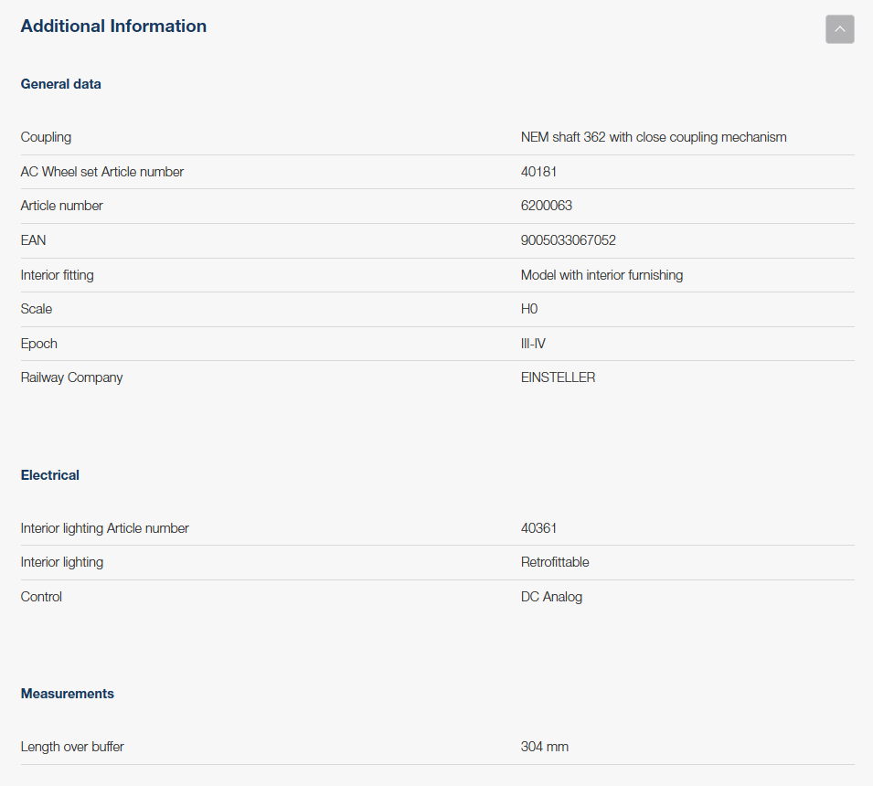Click the AC wheel set number 40181

pos(538,172)
